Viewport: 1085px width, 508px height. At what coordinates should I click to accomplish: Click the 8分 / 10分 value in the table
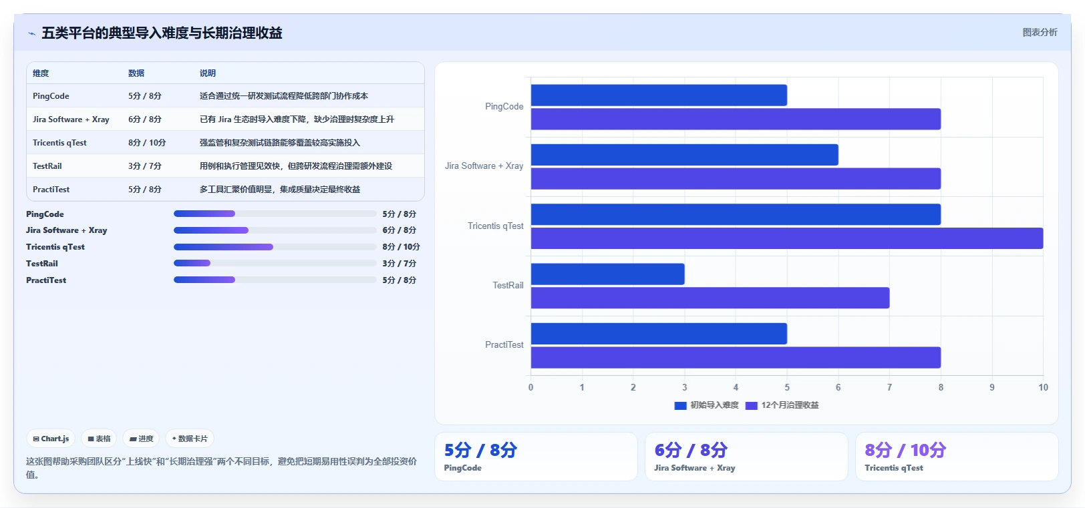[x=147, y=143]
